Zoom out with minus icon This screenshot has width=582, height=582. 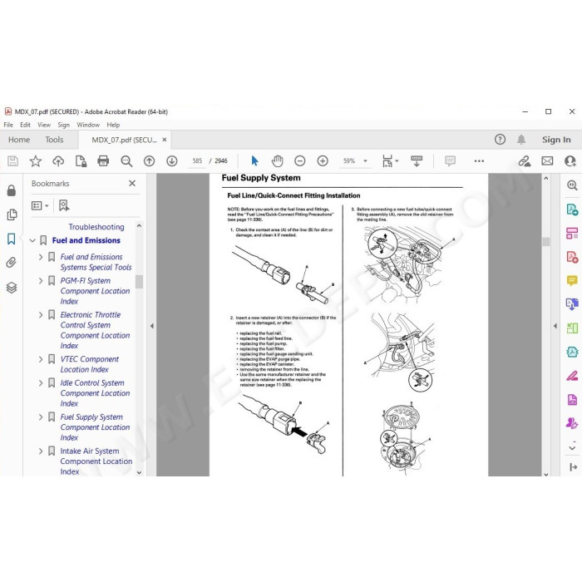coord(300,161)
